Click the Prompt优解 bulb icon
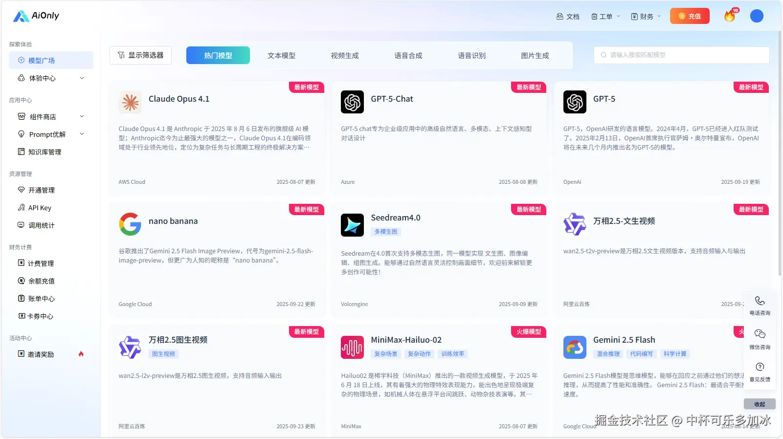The image size is (783, 439). pos(21,134)
